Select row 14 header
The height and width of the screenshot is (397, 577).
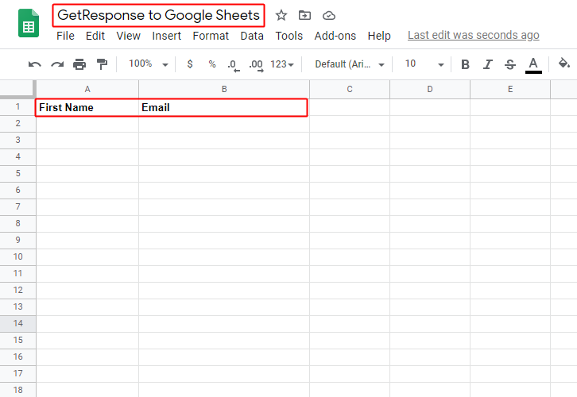[x=17, y=323]
